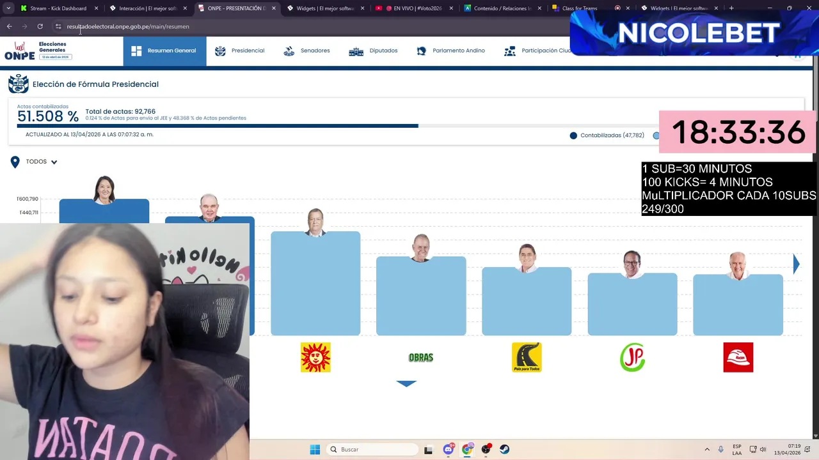The image size is (819, 460).
Task: Click the 51.508 % actas value
Action: 48,116
